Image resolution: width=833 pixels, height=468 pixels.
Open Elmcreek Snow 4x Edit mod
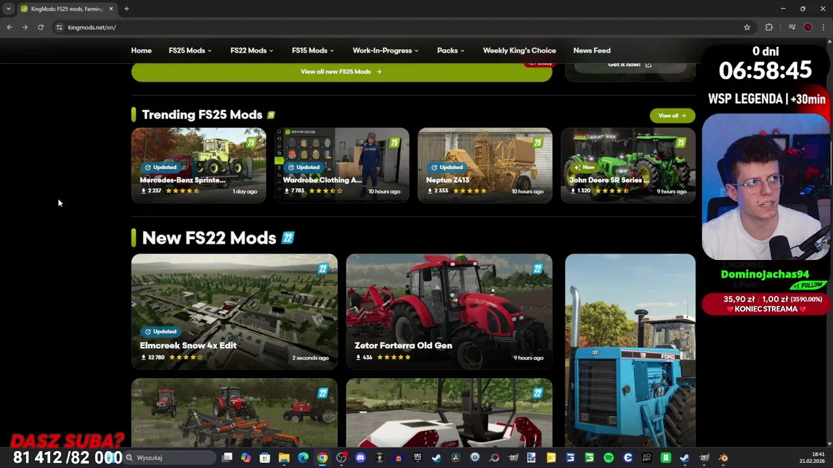pyautogui.click(x=234, y=311)
